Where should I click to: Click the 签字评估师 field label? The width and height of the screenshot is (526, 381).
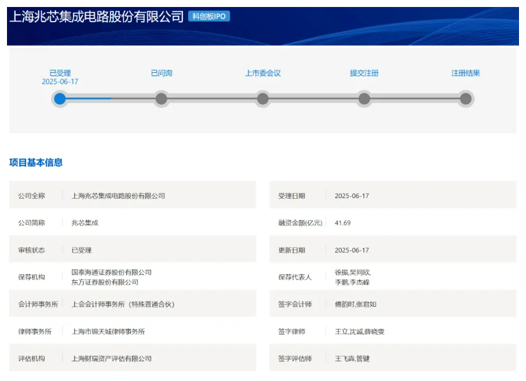[x=295, y=359]
